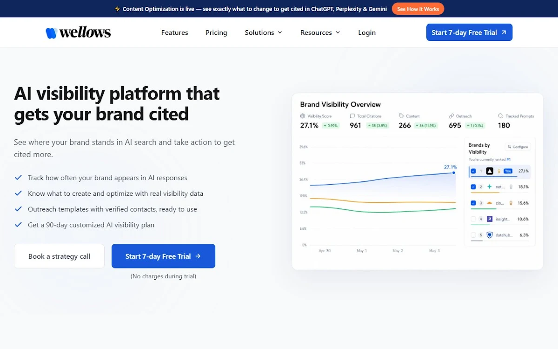Click the 15.6% brand visibility value
This screenshot has height=349, width=558.
pyautogui.click(x=523, y=203)
